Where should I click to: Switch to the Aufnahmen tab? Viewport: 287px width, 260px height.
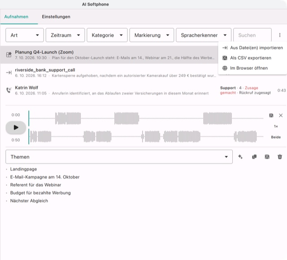[16, 17]
